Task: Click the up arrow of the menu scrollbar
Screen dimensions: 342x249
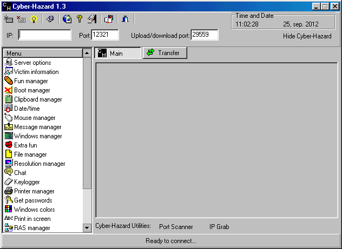Action: coord(87,53)
